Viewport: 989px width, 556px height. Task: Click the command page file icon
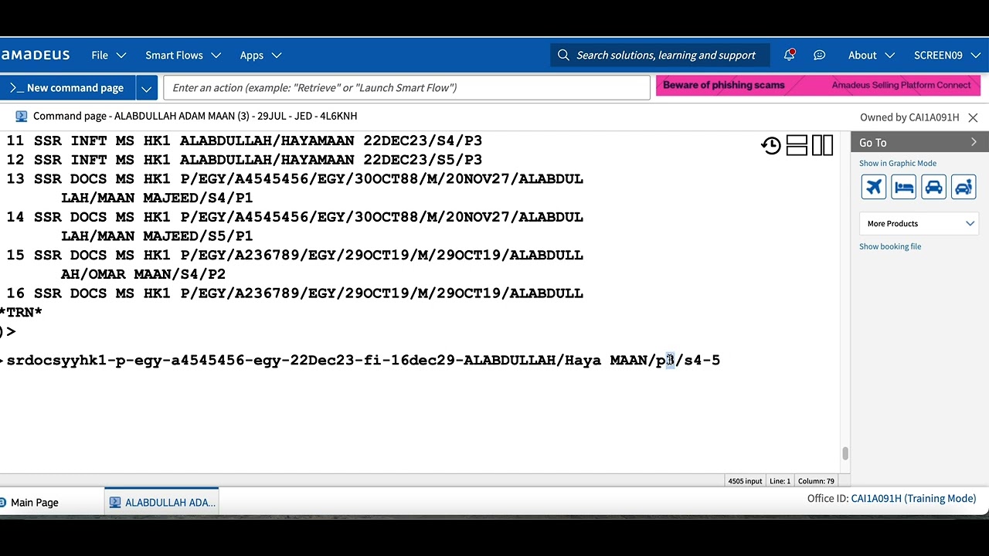point(21,116)
